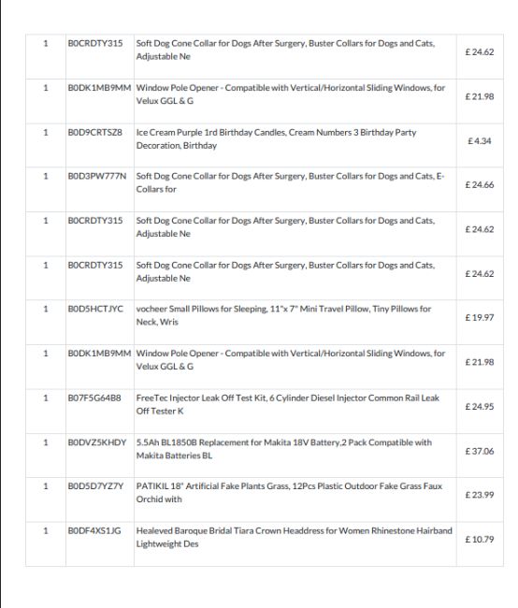The height and width of the screenshot is (608, 518).
Task: Select the PATIKIL Artificial Fake Plants Grass description
Action: click(x=289, y=492)
